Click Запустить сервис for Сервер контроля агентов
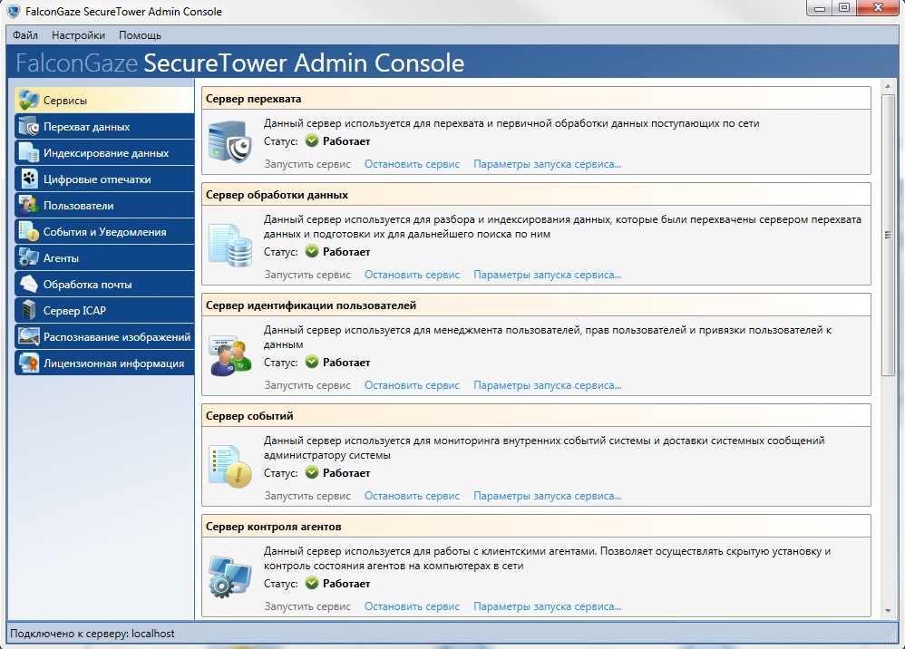Screen dimensions: 905x649 [x=307, y=606]
